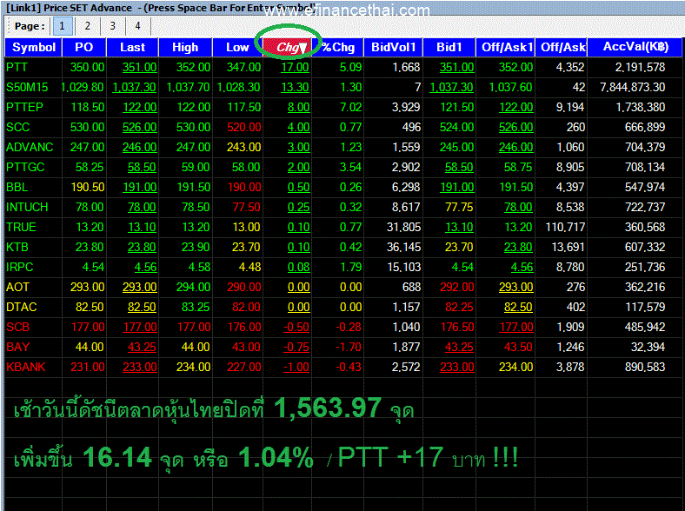Click the Low column header
The width and height of the screenshot is (685, 511).
tap(237, 47)
